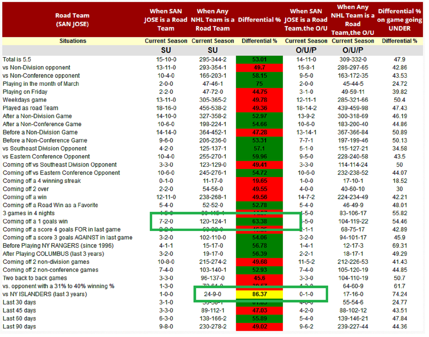The height and width of the screenshot is (337, 429).
Task: Click 'Coming off vs Southeast Division Opponent' label
Action: (60, 165)
